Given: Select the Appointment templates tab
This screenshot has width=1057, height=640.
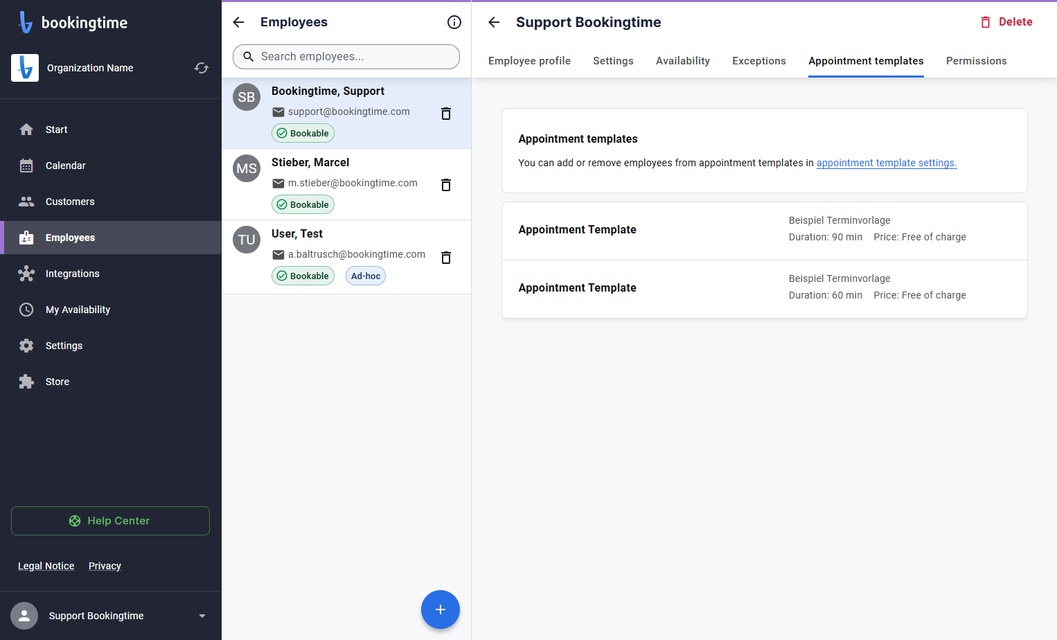Looking at the screenshot, I should point(866,61).
